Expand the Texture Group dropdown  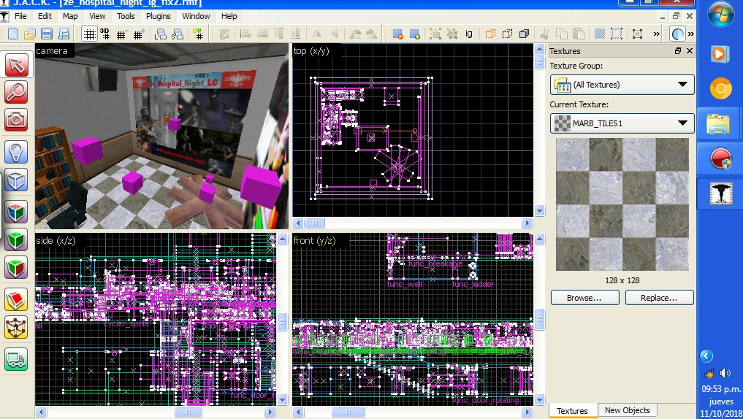[x=682, y=85]
